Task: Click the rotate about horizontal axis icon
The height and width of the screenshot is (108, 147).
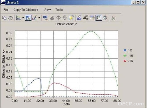Action: [x=65, y=18]
